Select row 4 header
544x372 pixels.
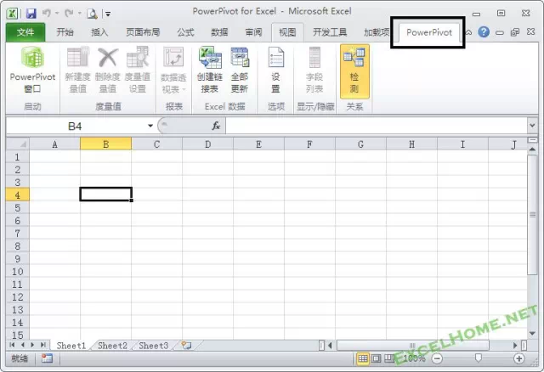(18, 194)
